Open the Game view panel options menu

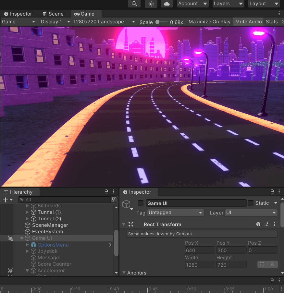pyautogui.click(x=279, y=13)
